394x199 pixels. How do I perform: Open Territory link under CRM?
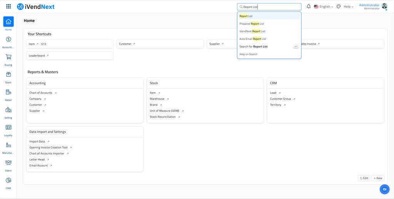pyautogui.click(x=275, y=105)
